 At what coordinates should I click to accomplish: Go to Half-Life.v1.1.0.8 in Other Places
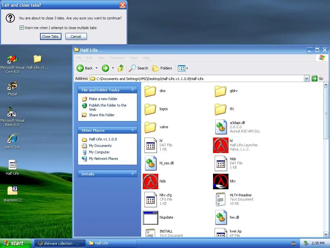pos(103,139)
